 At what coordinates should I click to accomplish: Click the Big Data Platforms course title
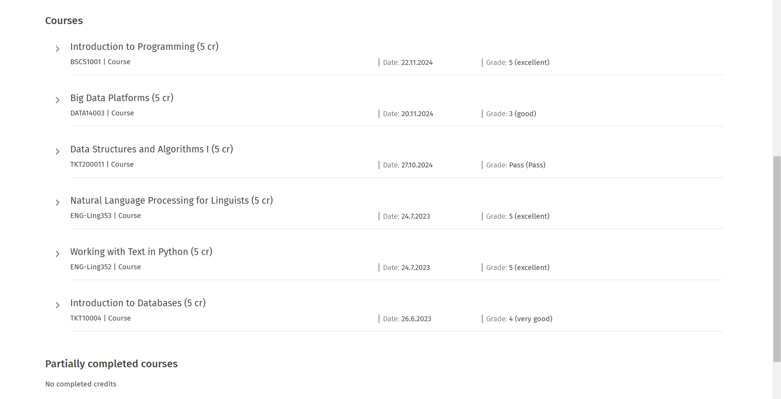[122, 98]
